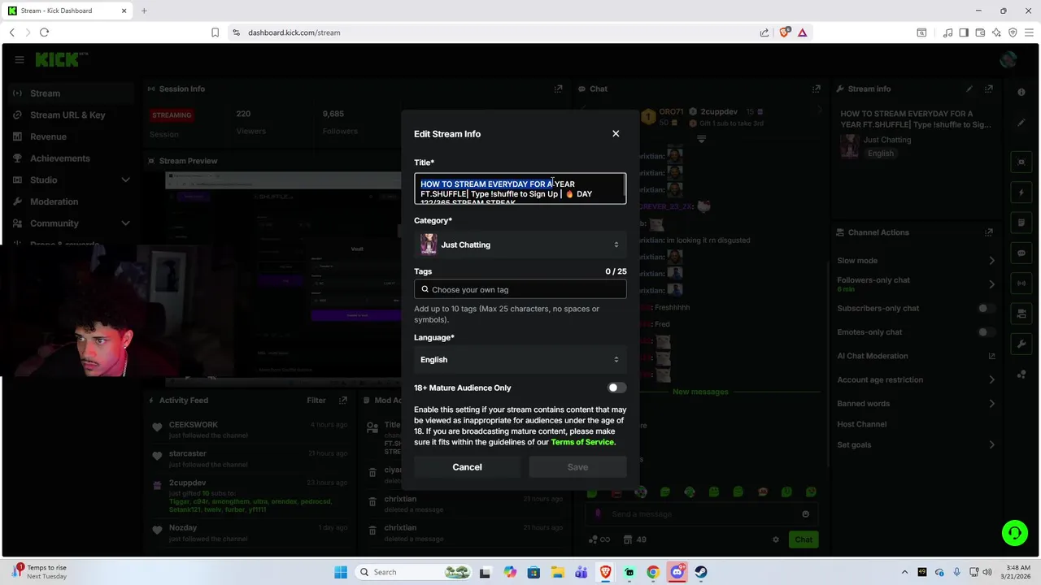Click the user avatar at top right
This screenshot has height=585, width=1041.
pos(1008,59)
